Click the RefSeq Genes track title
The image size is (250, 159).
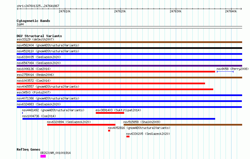(x=28, y=150)
